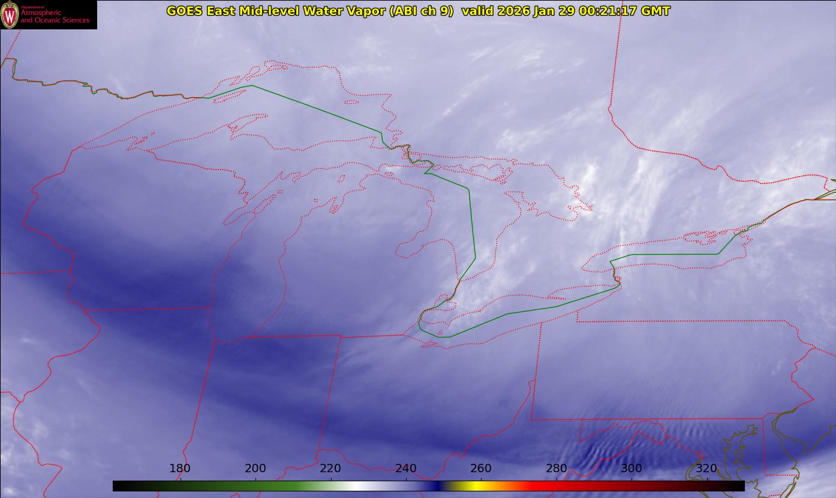Click the "Atmospheric and Oceanic Sciences" department text
The image size is (836, 498).
coord(55,16)
